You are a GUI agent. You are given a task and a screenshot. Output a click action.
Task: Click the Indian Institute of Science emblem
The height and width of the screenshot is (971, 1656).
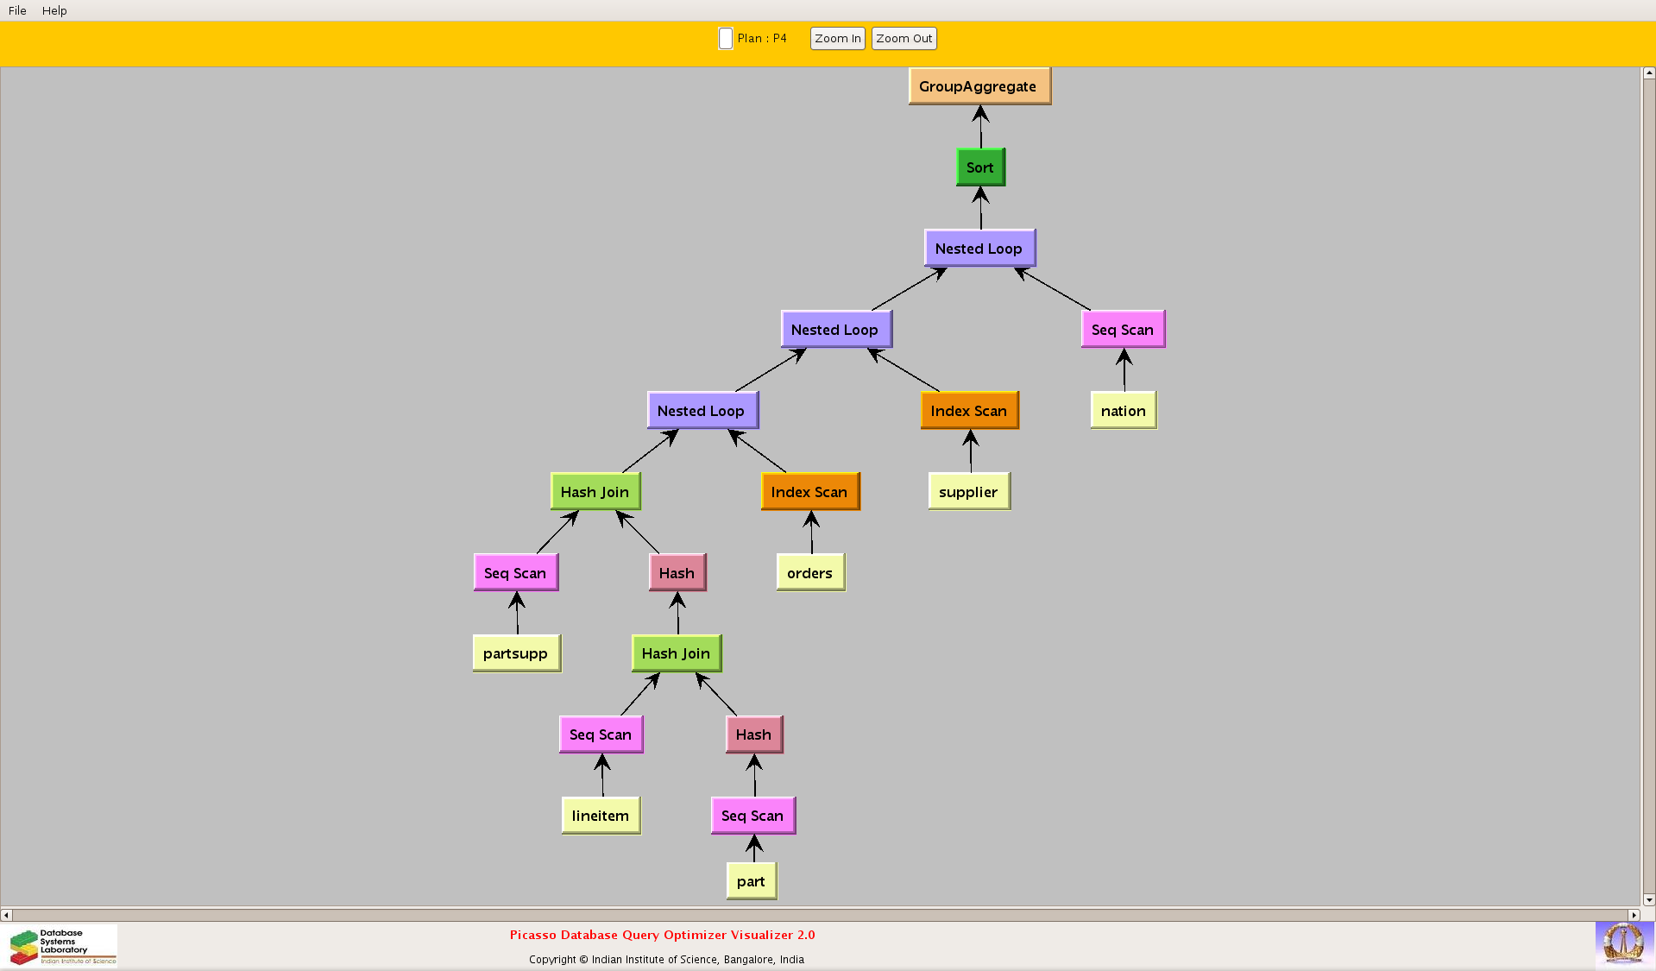pos(1623,943)
